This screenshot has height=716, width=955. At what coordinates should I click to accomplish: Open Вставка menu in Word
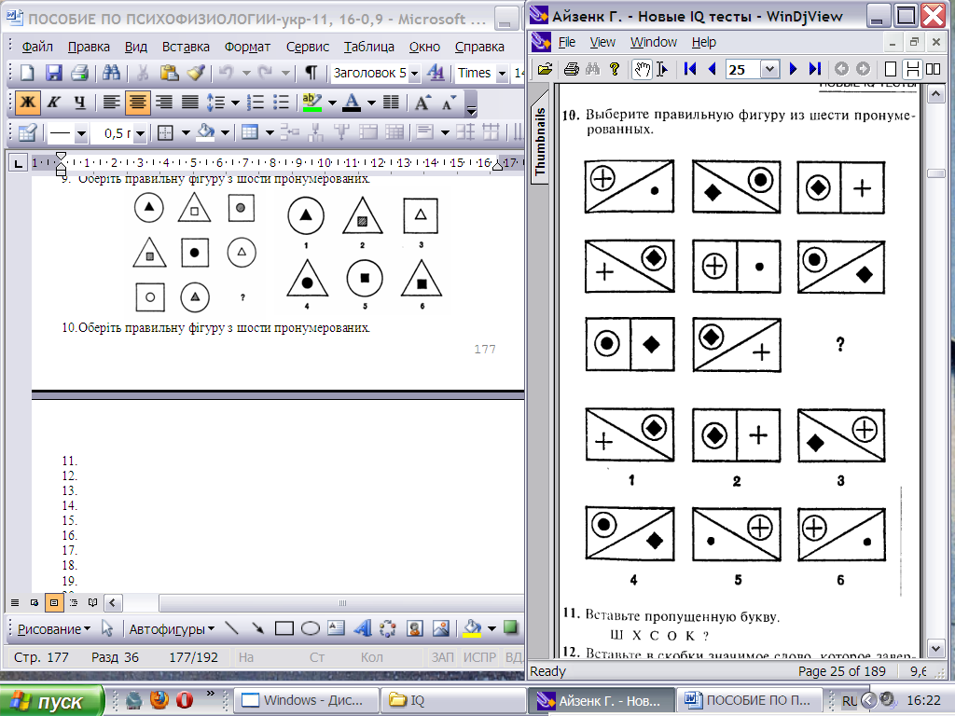tap(186, 47)
